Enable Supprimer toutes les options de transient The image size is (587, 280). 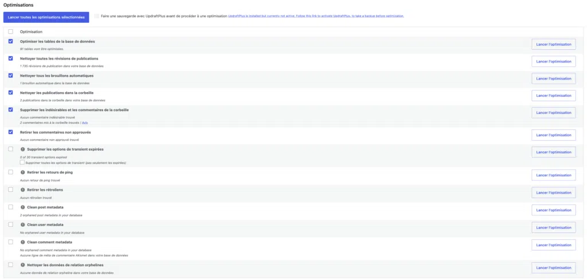(x=22, y=162)
